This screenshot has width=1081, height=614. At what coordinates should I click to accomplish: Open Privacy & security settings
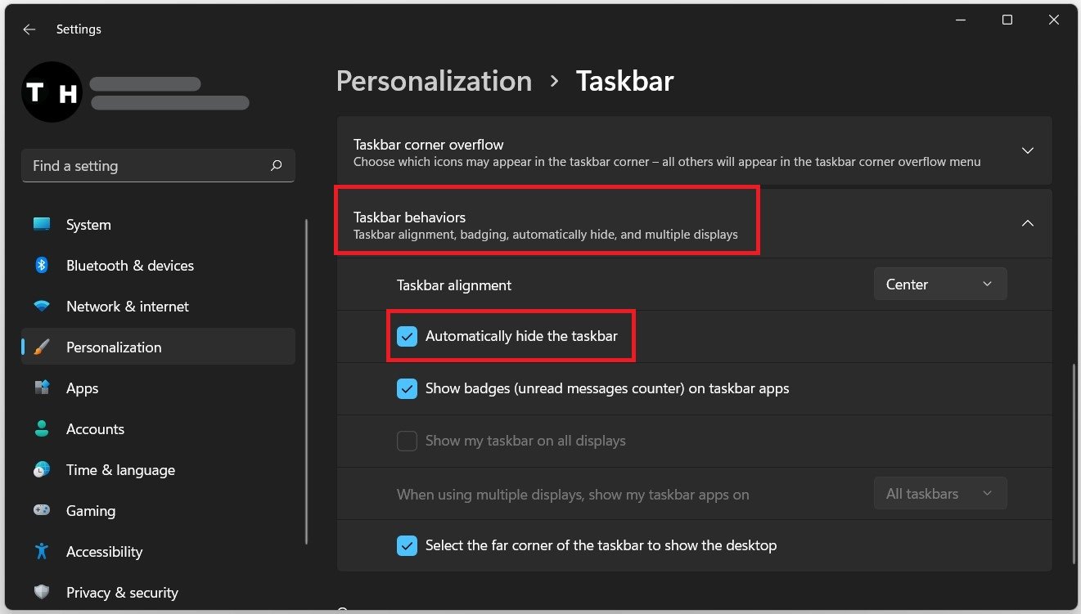pos(122,592)
